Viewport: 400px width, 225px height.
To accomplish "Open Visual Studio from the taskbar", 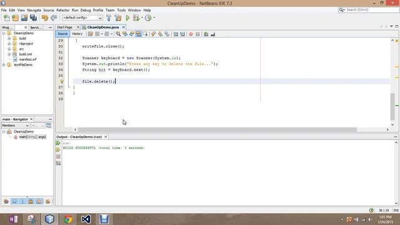I will pos(86,219).
